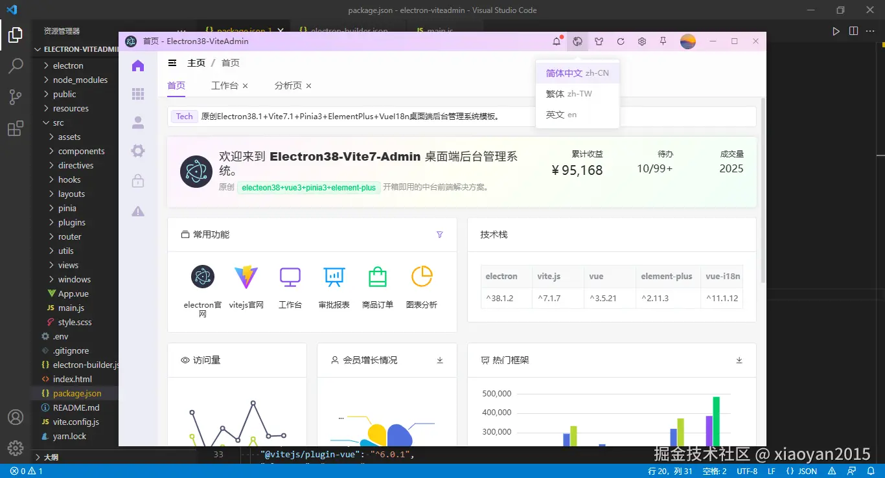Open VS Code Extensions icon
This screenshot has height=478, width=885.
16,128
